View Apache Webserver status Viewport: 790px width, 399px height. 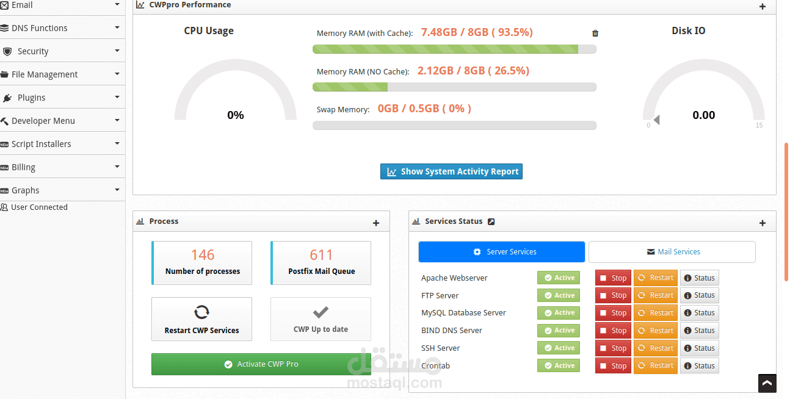coord(700,278)
